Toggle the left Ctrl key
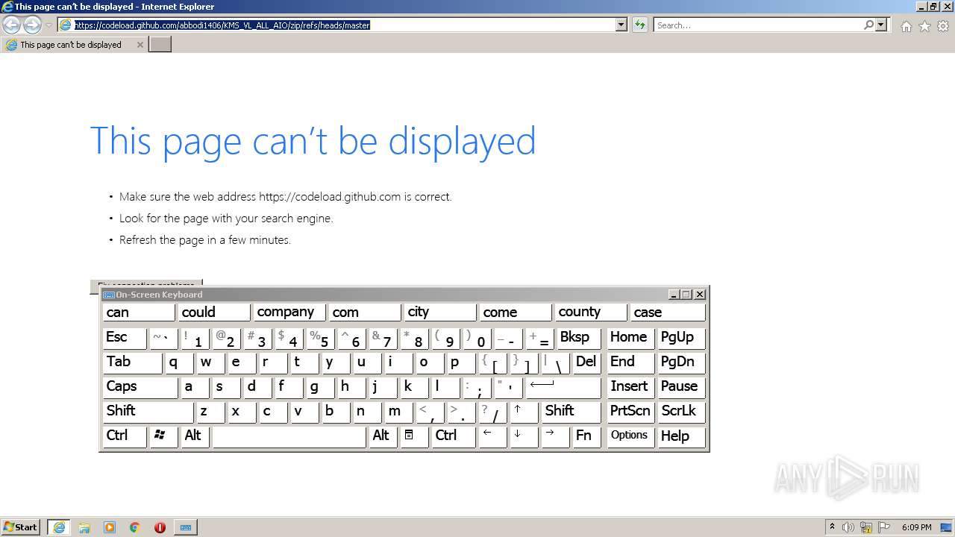The height and width of the screenshot is (537, 955). (125, 436)
